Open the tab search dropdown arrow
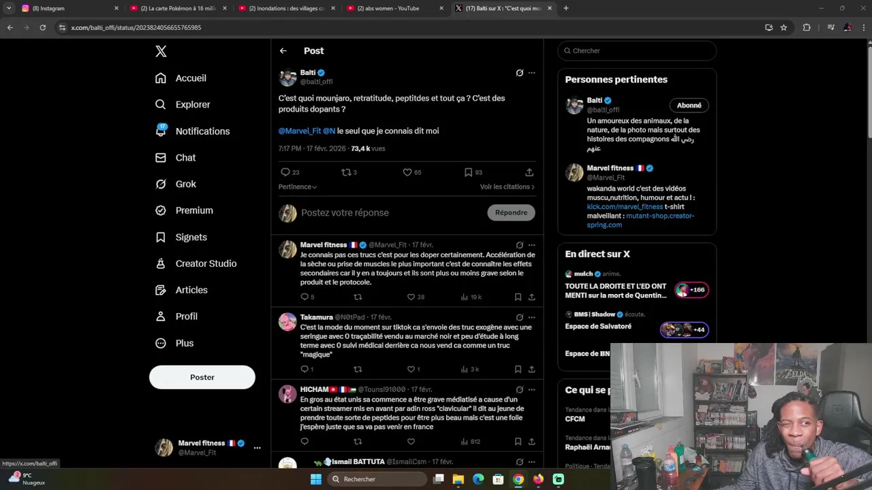872x490 pixels. tap(9, 8)
